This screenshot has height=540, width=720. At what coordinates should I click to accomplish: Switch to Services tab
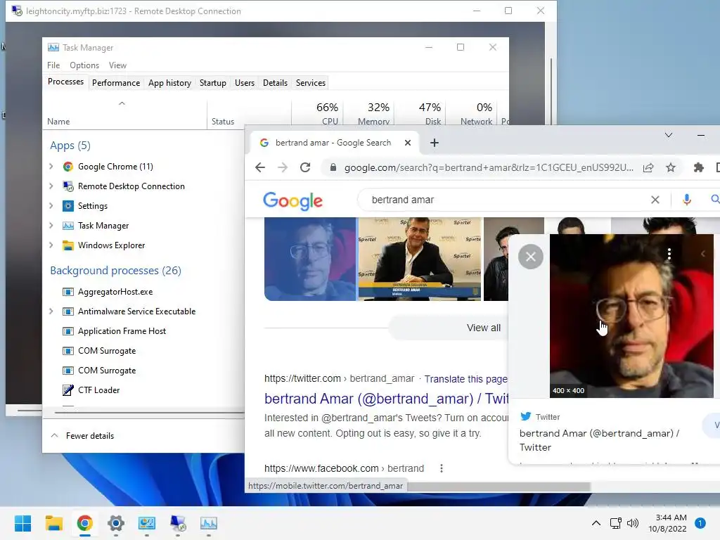pyautogui.click(x=310, y=83)
